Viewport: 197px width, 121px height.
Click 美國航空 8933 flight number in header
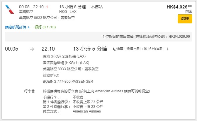30,18
